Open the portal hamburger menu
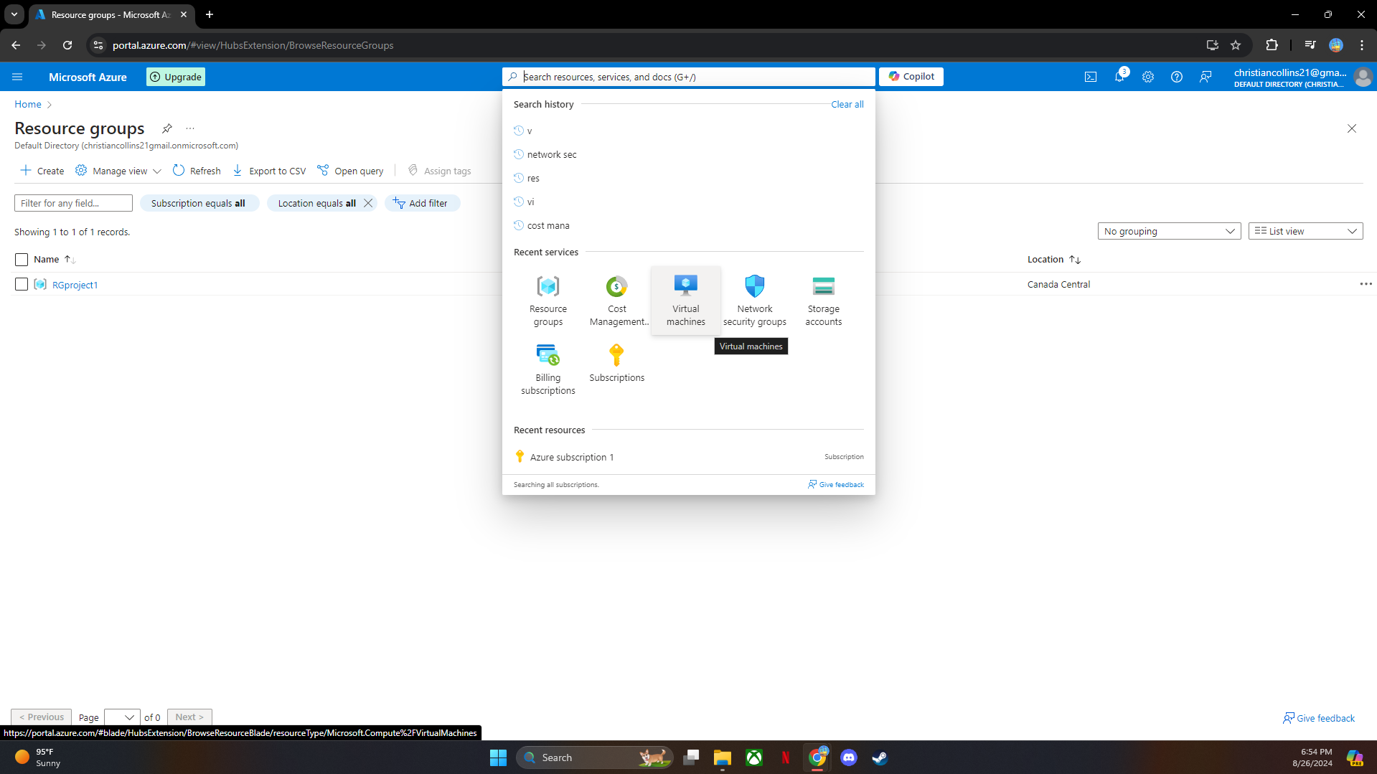The width and height of the screenshot is (1377, 774). coord(17,77)
